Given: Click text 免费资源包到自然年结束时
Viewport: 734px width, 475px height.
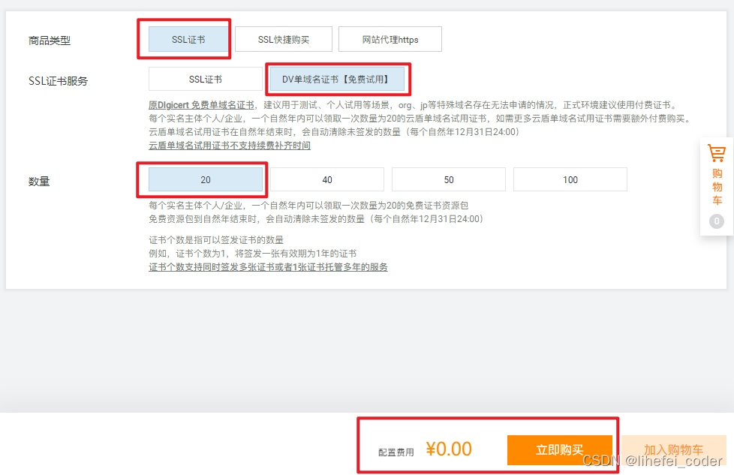Looking at the screenshot, I should point(203,219).
